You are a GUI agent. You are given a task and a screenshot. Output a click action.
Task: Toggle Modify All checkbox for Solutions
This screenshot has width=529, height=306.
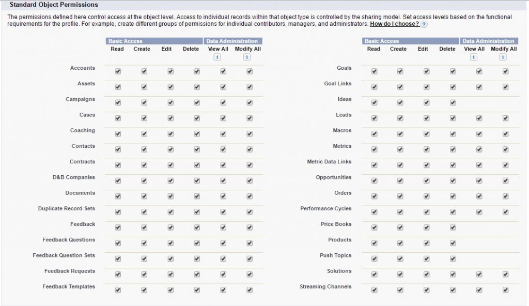(506, 274)
